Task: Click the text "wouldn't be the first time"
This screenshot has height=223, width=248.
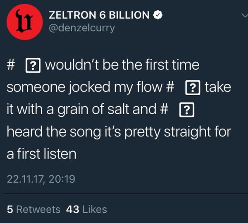Action: point(122,65)
